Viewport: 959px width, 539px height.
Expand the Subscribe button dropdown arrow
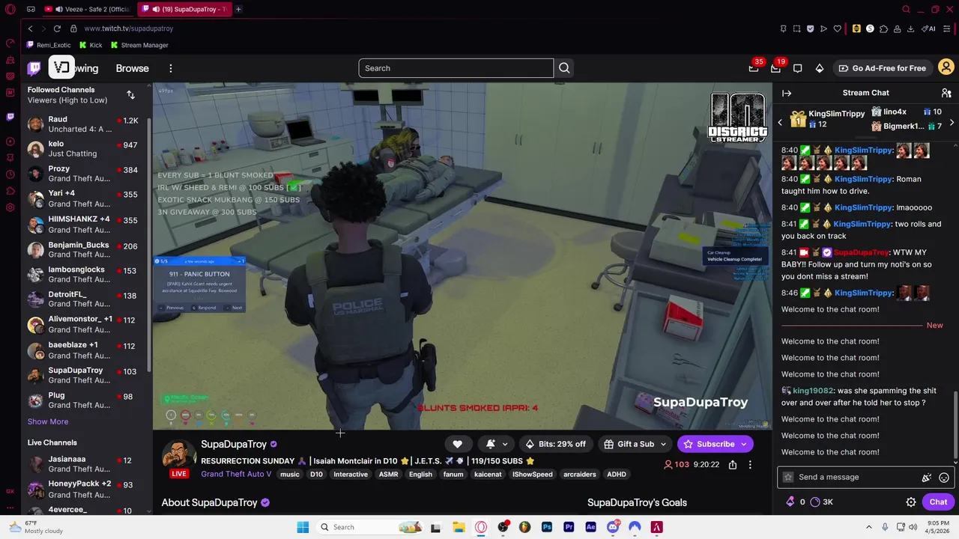pyautogui.click(x=744, y=444)
